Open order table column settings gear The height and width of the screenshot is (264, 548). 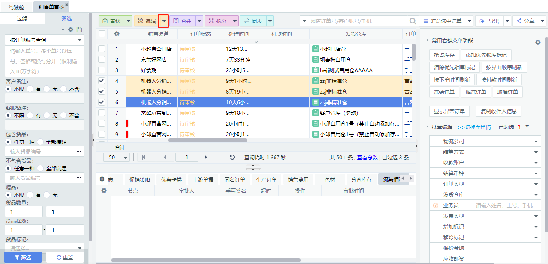tap(117, 34)
